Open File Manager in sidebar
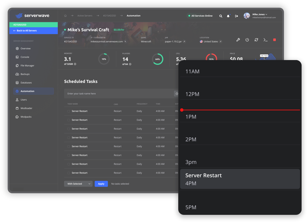The height and width of the screenshot is (222, 307). pos(27,65)
